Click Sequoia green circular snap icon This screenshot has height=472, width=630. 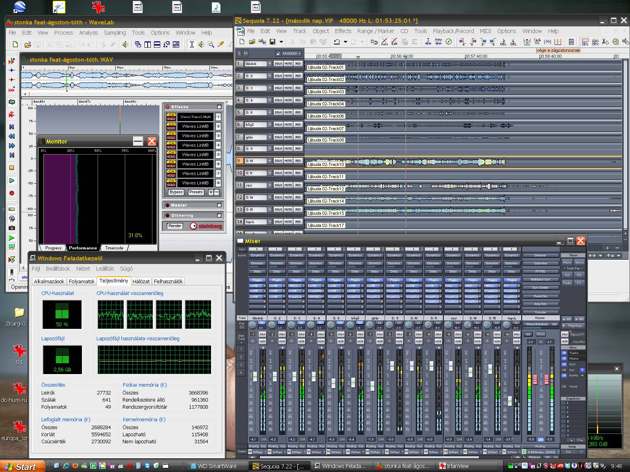(x=448, y=41)
